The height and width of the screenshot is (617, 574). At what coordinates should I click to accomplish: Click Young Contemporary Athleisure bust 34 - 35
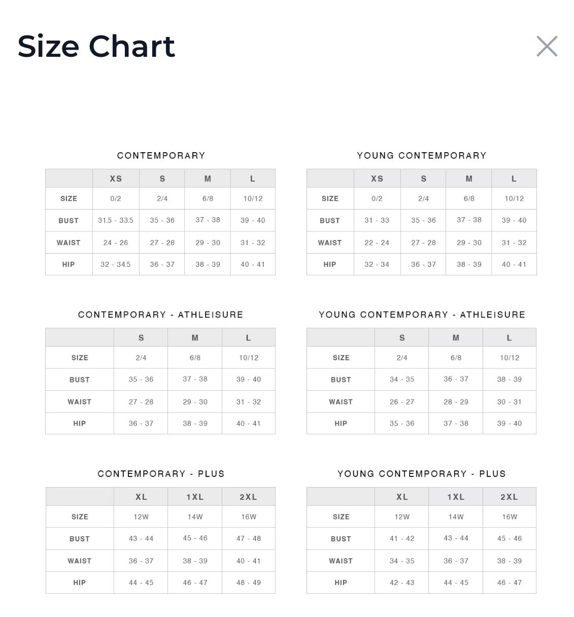402,379
